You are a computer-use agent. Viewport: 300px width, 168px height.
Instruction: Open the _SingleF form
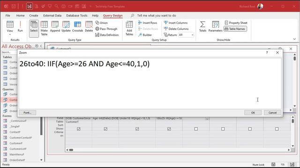(15, 126)
